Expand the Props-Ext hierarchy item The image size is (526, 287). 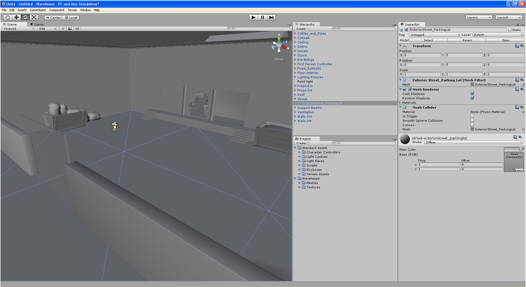295,86
